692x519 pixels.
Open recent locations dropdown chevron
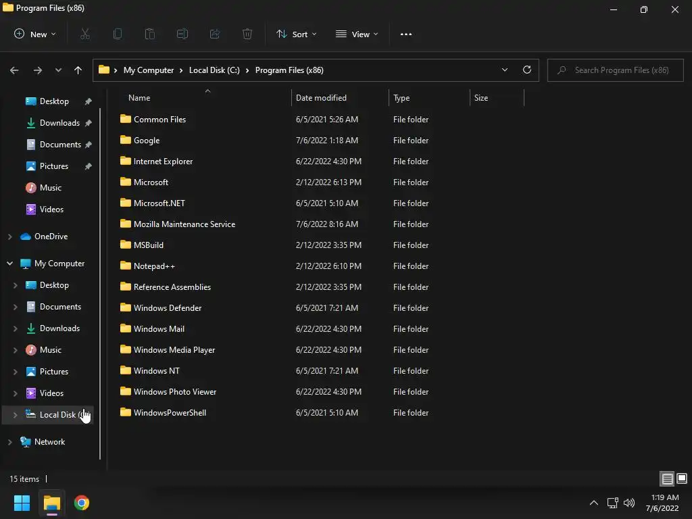click(58, 70)
